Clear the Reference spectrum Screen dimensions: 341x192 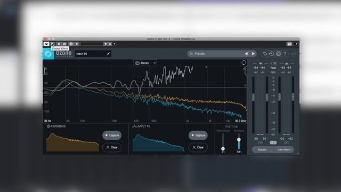[x=112, y=147]
